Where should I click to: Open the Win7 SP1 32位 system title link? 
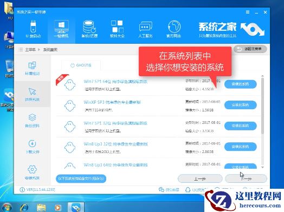tap(115, 123)
